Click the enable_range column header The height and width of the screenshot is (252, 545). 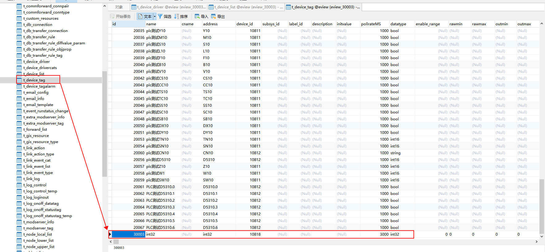point(432,24)
